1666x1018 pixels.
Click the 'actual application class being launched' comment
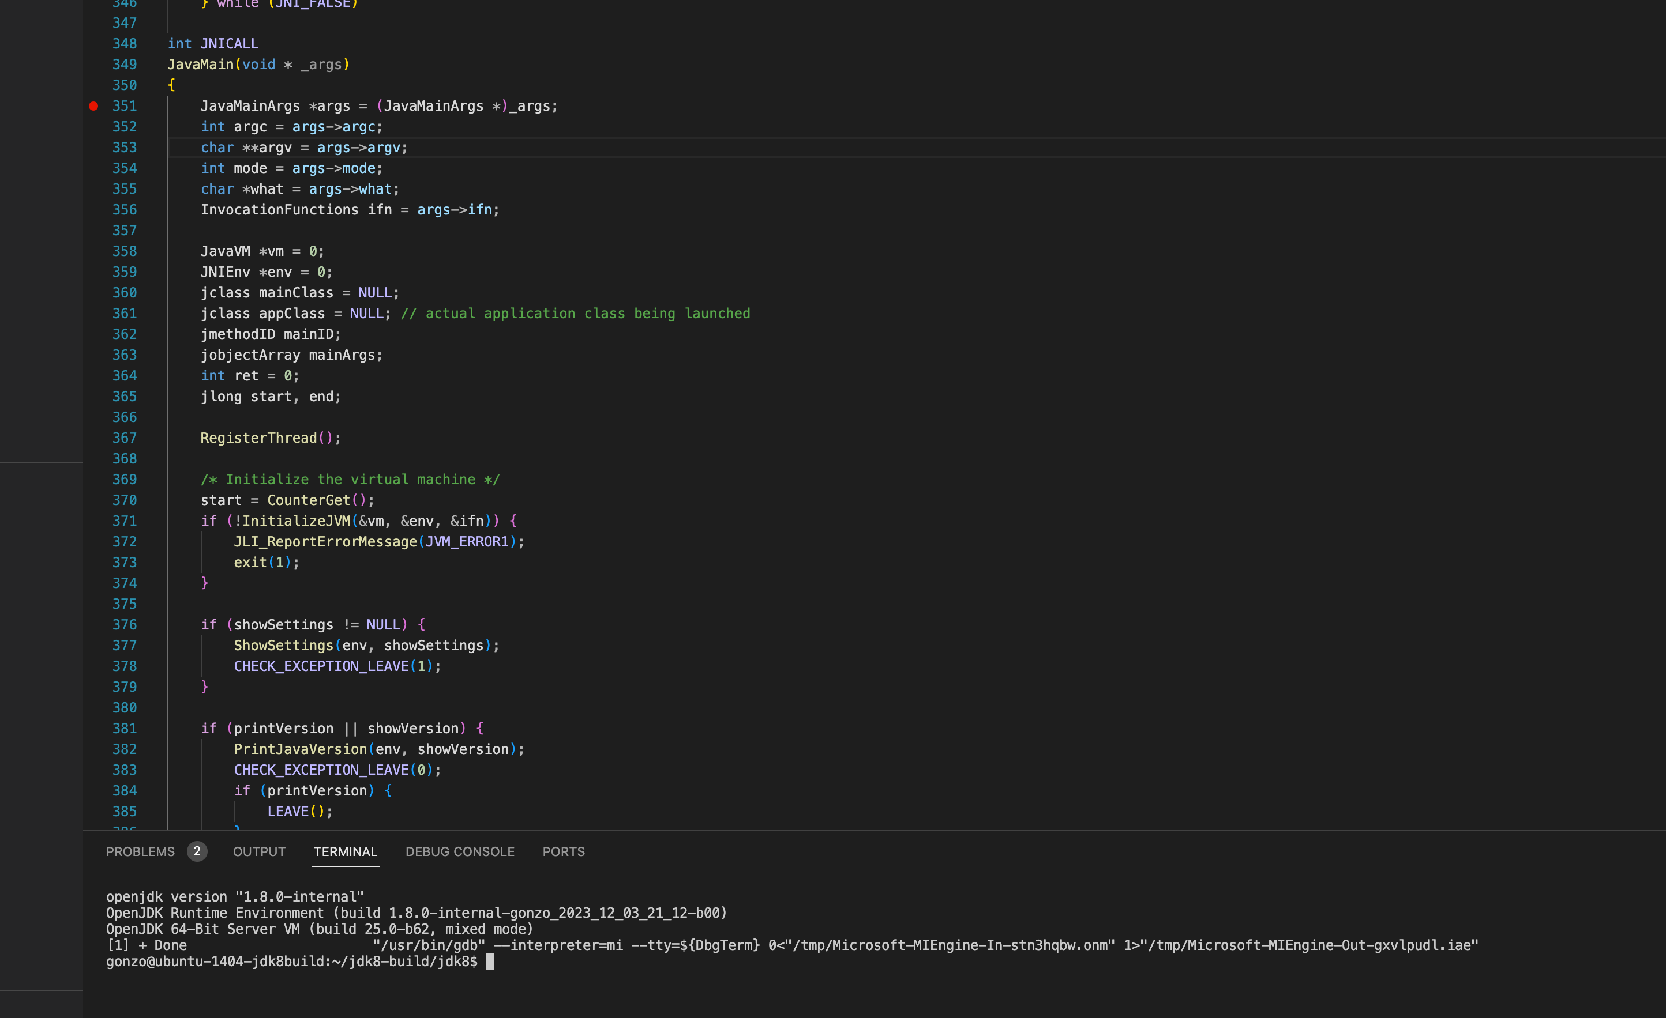(575, 314)
